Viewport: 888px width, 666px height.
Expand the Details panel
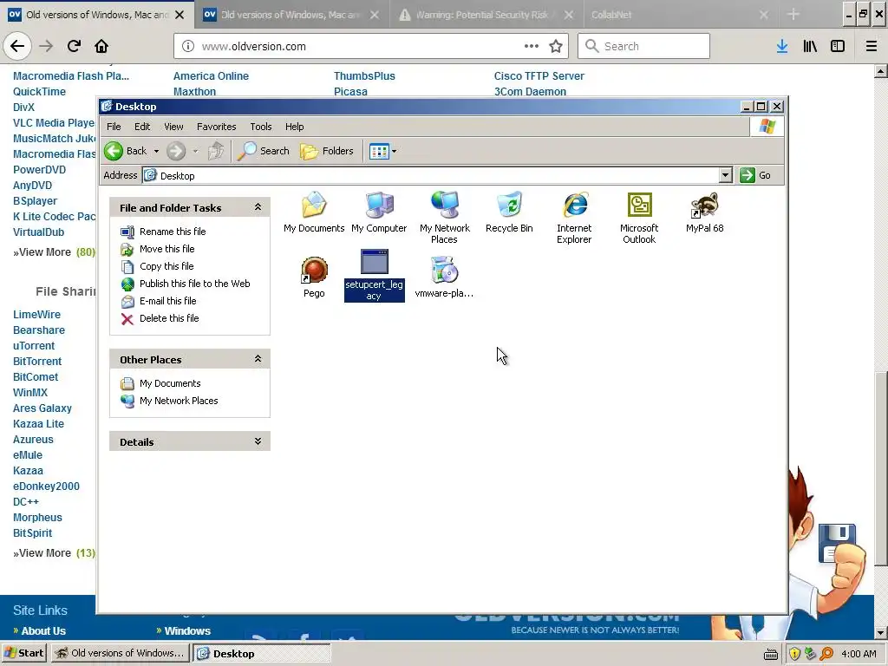pos(258,441)
